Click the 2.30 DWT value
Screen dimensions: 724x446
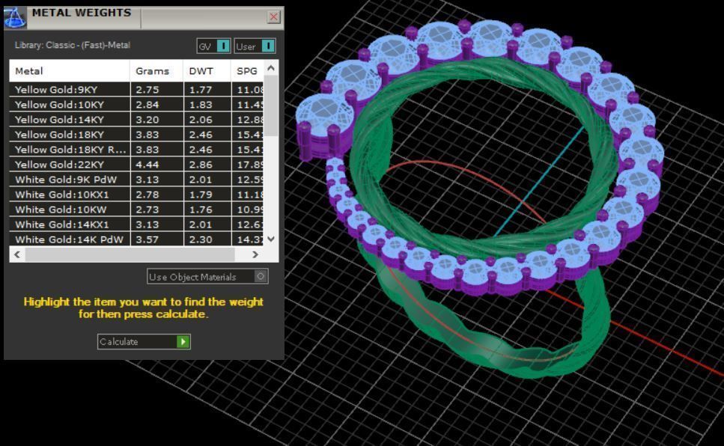(201, 239)
